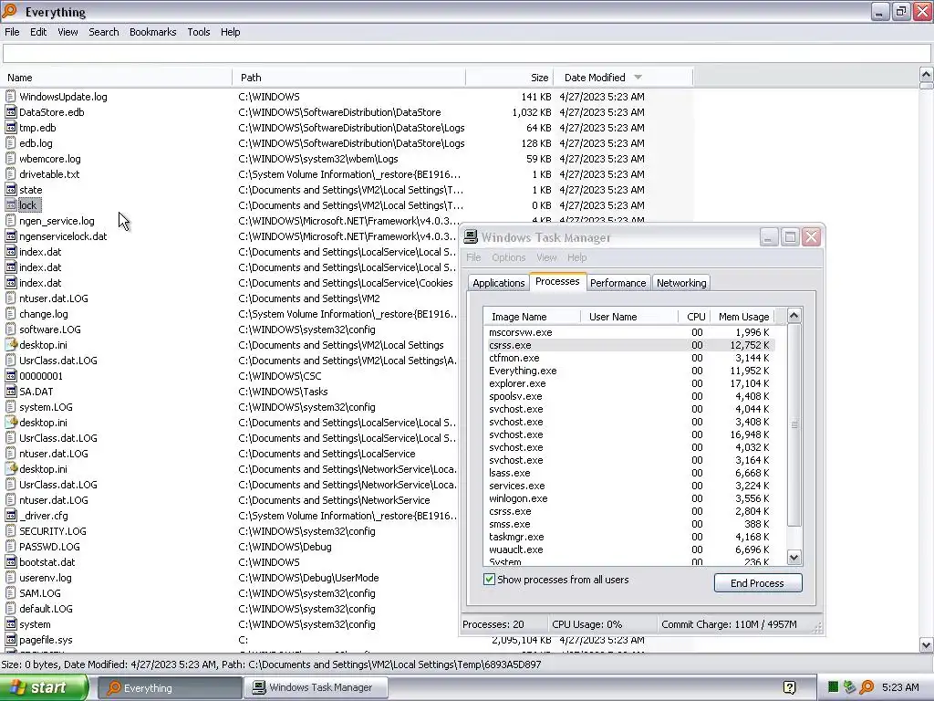Image resolution: width=934 pixels, height=701 pixels.
Task: Switch to Everything taskbar button
Action: coord(170,687)
